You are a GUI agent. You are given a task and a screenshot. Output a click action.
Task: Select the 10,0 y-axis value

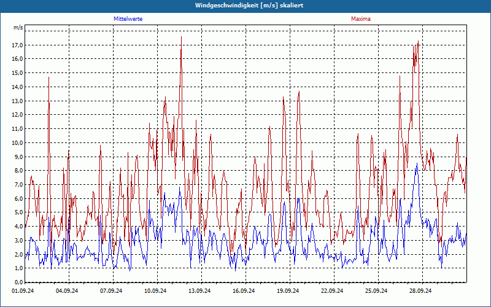tap(17, 142)
